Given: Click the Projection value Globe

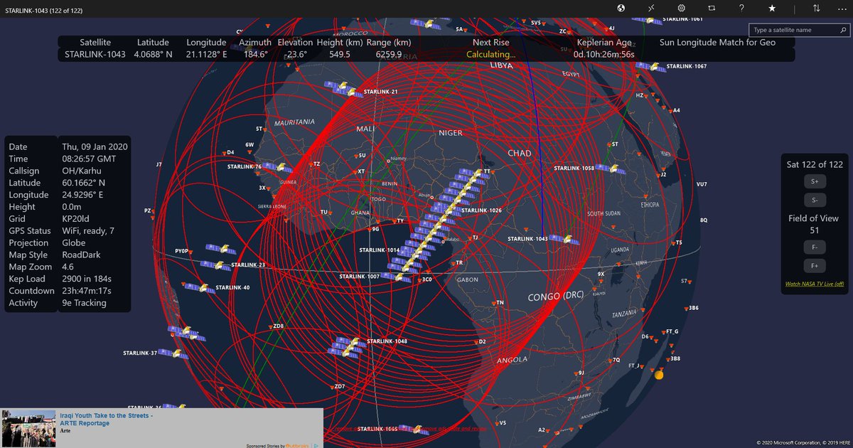Looking at the screenshot, I should [x=75, y=243].
